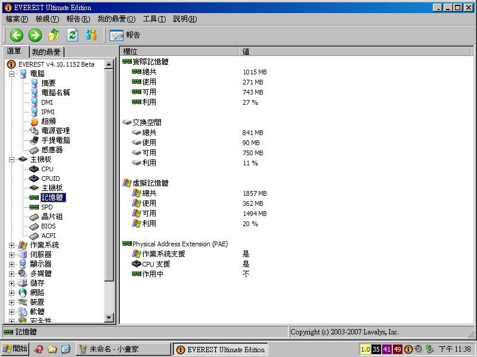The height and width of the screenshot is (357, 477).
Task: Collapse the 主機板 parent tree node
Action: (x=11, y=159)
